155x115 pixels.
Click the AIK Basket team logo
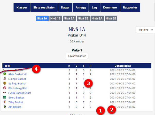[x=5, y=107]
